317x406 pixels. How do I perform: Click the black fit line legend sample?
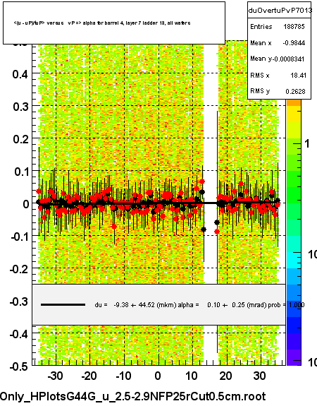point(63,305)
